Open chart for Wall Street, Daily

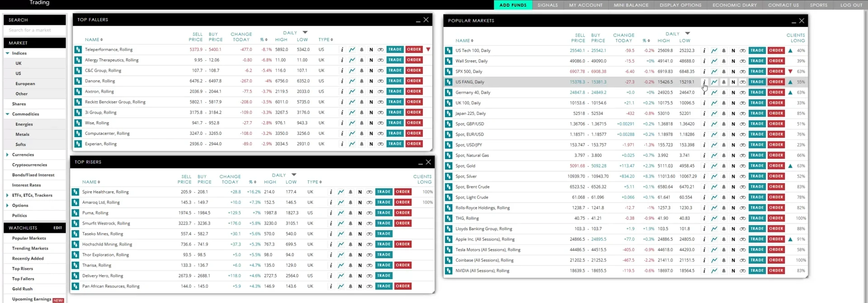tap(714, 61)
